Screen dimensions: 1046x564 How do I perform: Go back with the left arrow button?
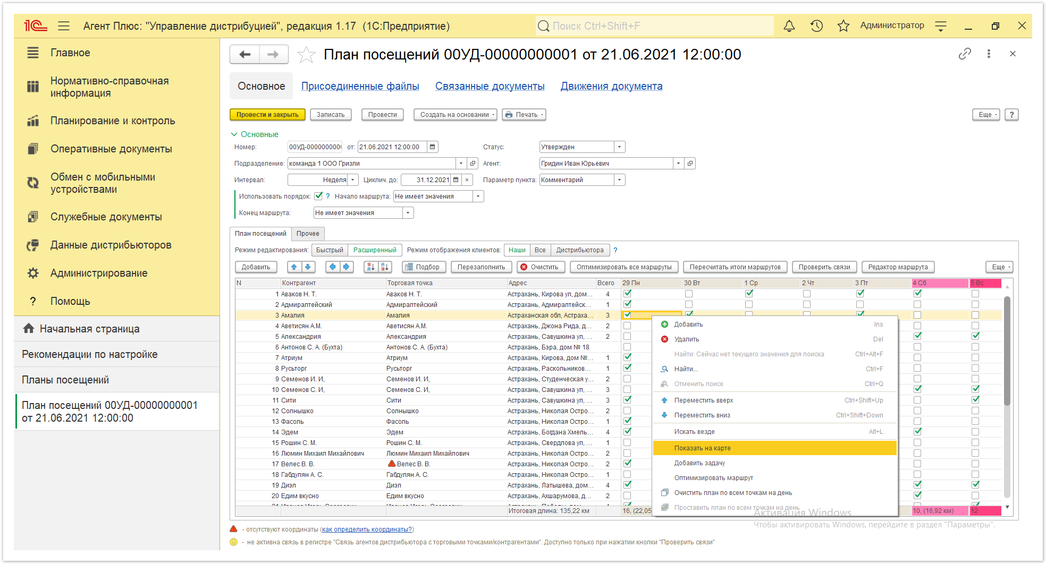click(245, 54)
